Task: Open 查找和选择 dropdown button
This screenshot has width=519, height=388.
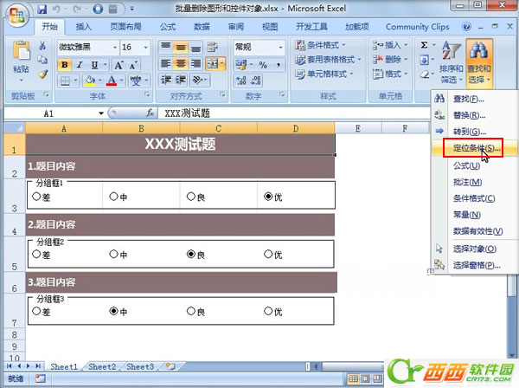Action: (479, 62)
